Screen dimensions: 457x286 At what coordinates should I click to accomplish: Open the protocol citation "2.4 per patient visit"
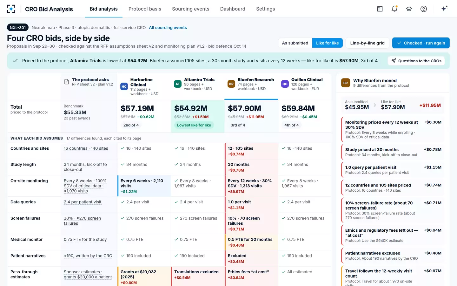pyautogui.click(x=83, y=202)
